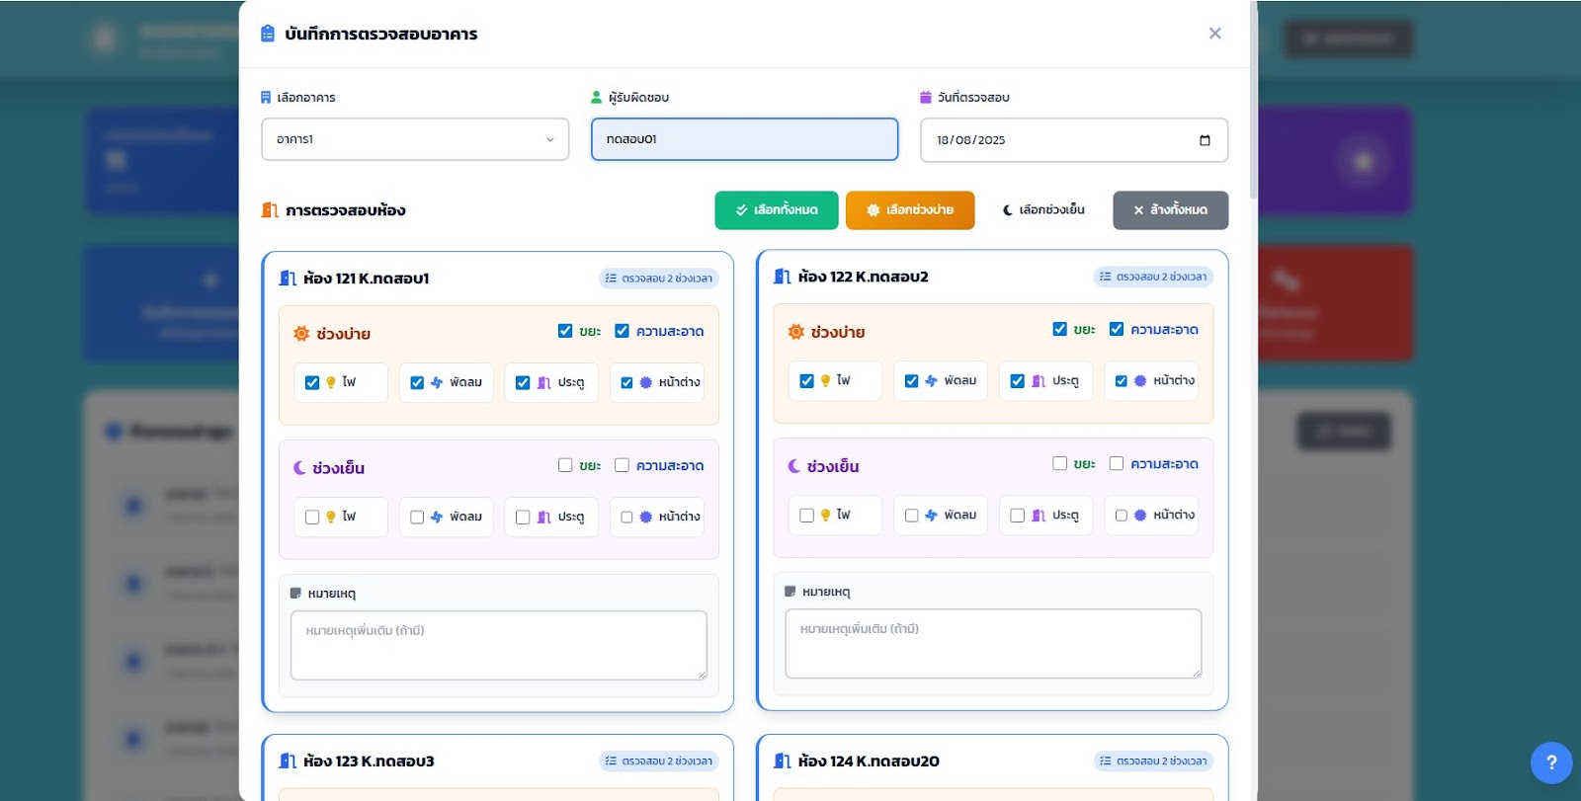Screen dimensions: 1581x801
Task: Open the blue help question mark button
Action: click(1551, 762)
